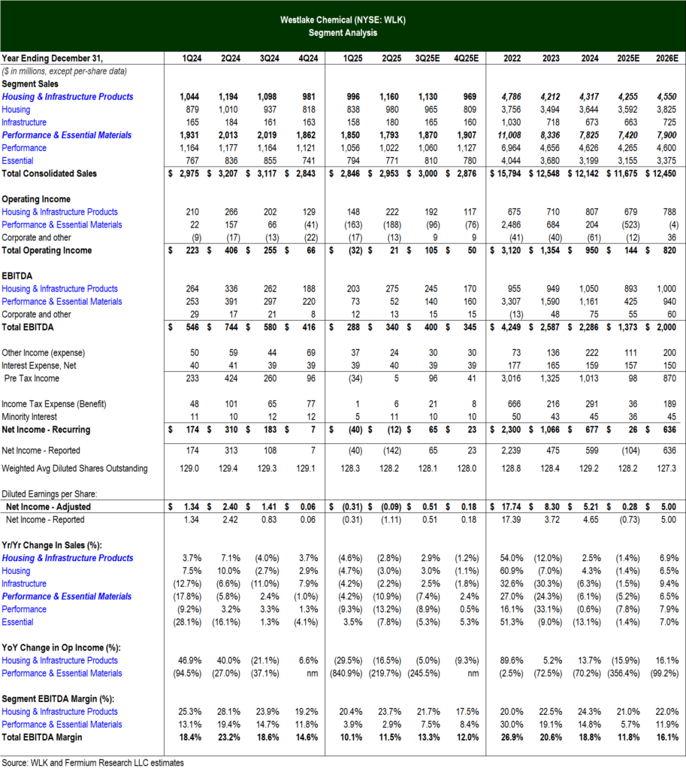Click the 89.6% op income change for 2022

coord(512,661)
